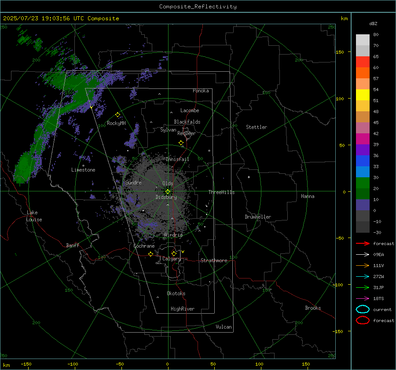Click the magenta 42 dBZ color swatch
This screenshot has width=396, height=370.
(363, 139)
